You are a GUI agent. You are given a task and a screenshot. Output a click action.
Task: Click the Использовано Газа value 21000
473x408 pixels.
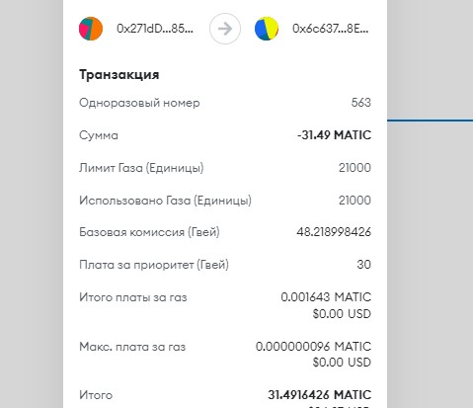(355, 200)
